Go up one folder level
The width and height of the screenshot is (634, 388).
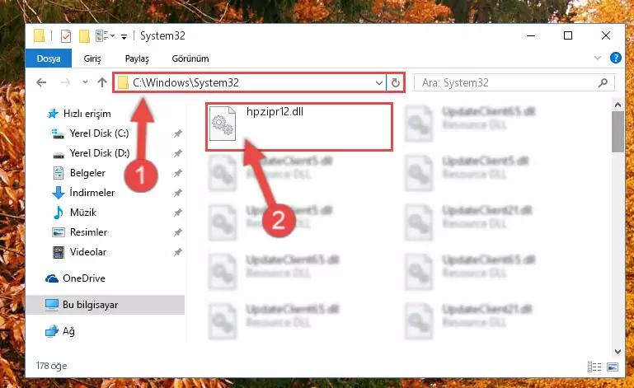[102, 82]
